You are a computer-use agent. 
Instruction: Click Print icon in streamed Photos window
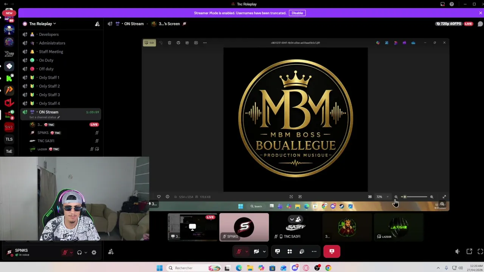coord(178,43)
